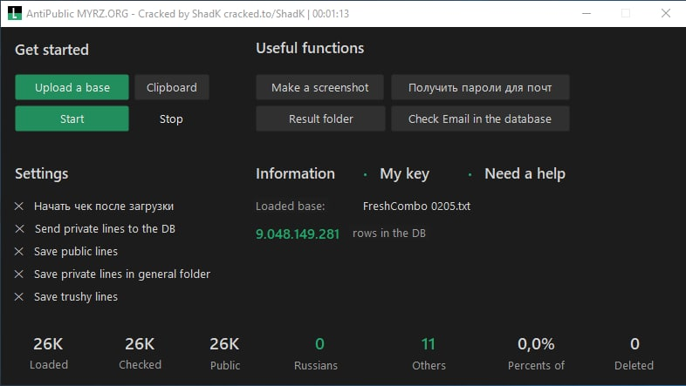Viewport: 686px width, 386px height.
Task: Click Make a screenshot button
Action: click(320, 87)
